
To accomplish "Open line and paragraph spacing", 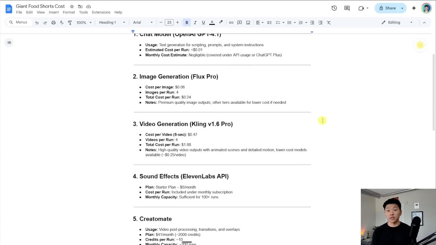I will (x=269, y=22).
